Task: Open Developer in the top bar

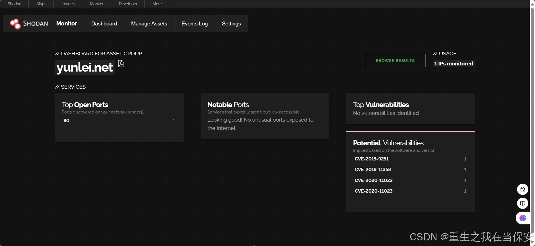Action: click(x=128, y=4)
